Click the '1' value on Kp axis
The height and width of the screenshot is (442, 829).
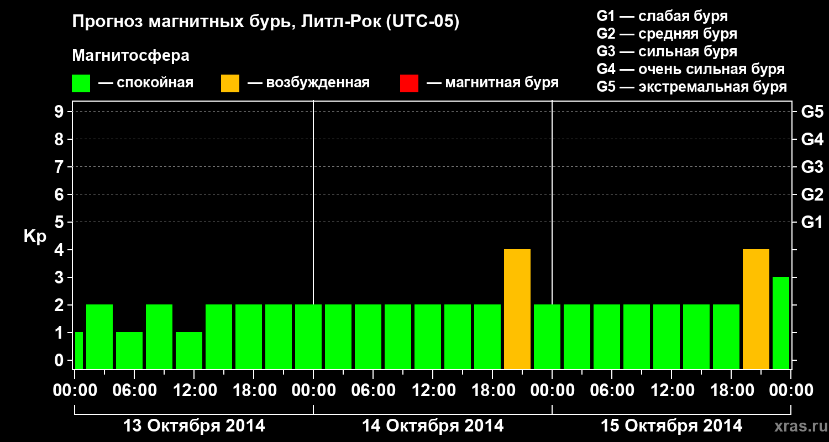[60, 333]
